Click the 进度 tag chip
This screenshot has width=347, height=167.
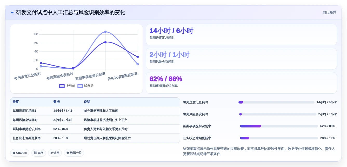(x=55, y=153)
